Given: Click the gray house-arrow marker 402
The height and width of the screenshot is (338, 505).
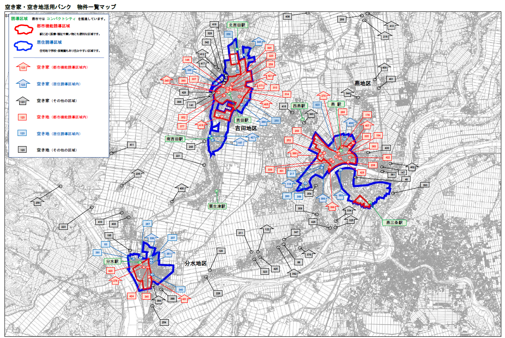Looking at the screenshot, I should click(x=412, y=167).
